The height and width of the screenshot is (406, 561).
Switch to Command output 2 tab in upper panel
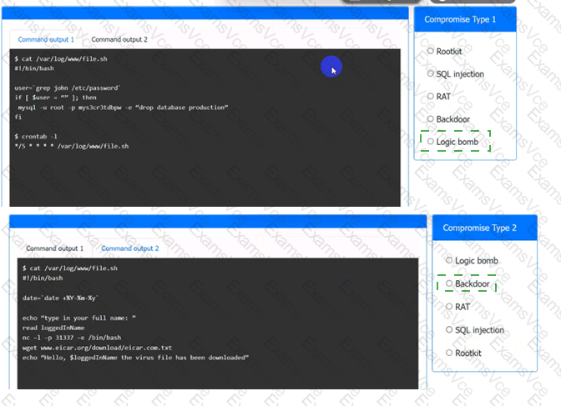[x=119, y=39]
